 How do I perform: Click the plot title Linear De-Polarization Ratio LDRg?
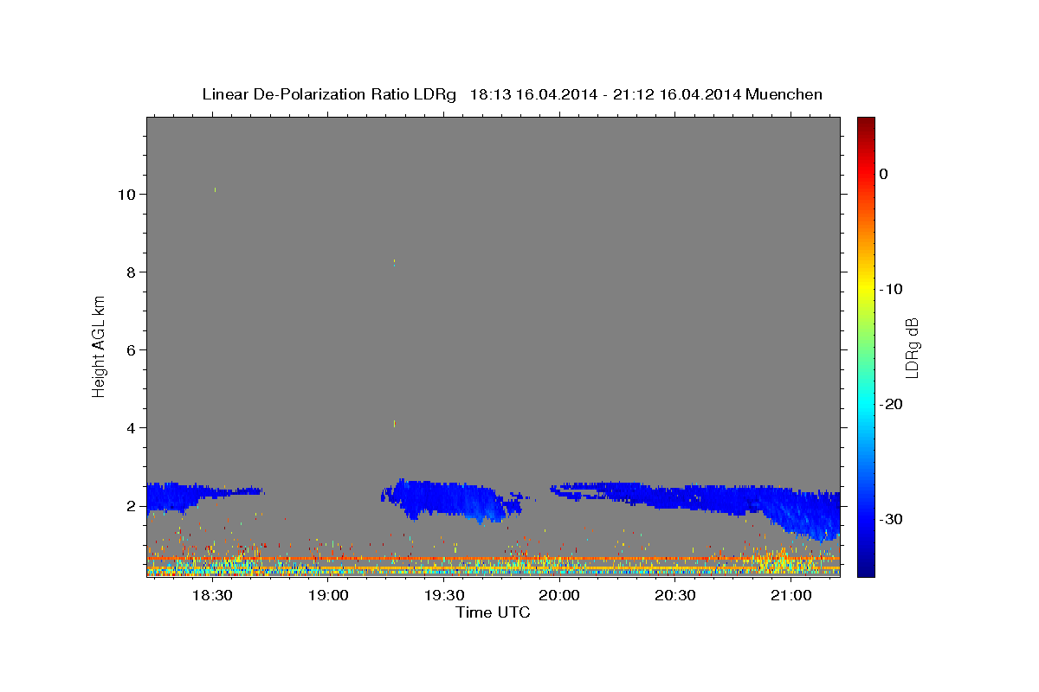329,94
